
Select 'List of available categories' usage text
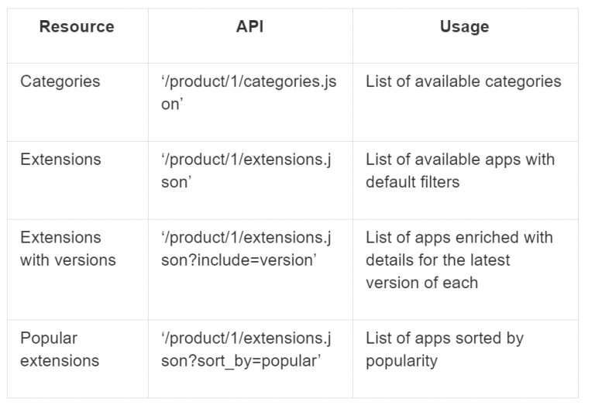coord(463,81)
